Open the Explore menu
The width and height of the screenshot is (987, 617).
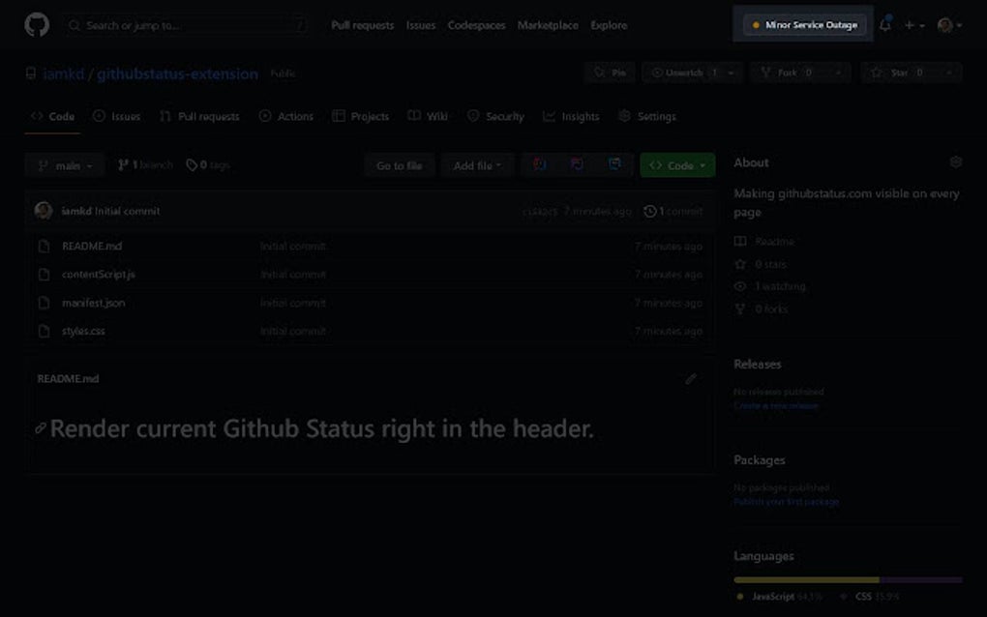(x=609, y=25)
